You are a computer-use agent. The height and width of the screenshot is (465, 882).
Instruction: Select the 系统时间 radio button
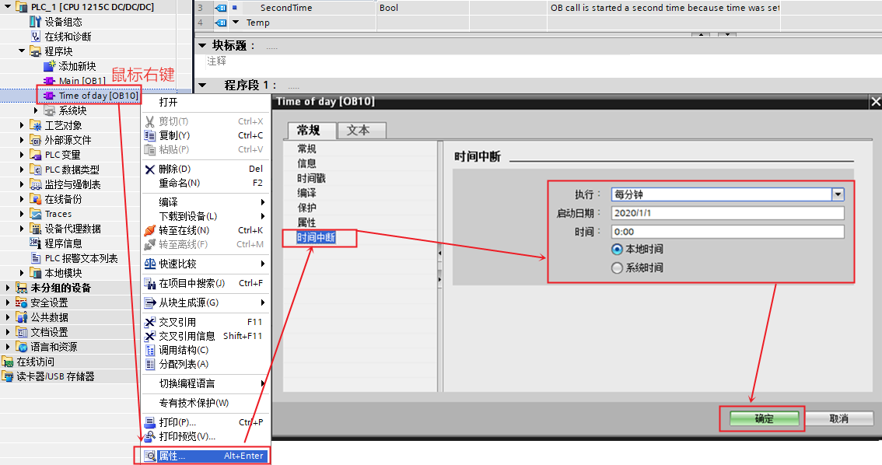pyautogui.click(x=617, y=267)
